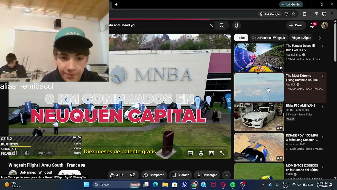Open Spotify from the taskbar
337x190 pixels.
233,185
